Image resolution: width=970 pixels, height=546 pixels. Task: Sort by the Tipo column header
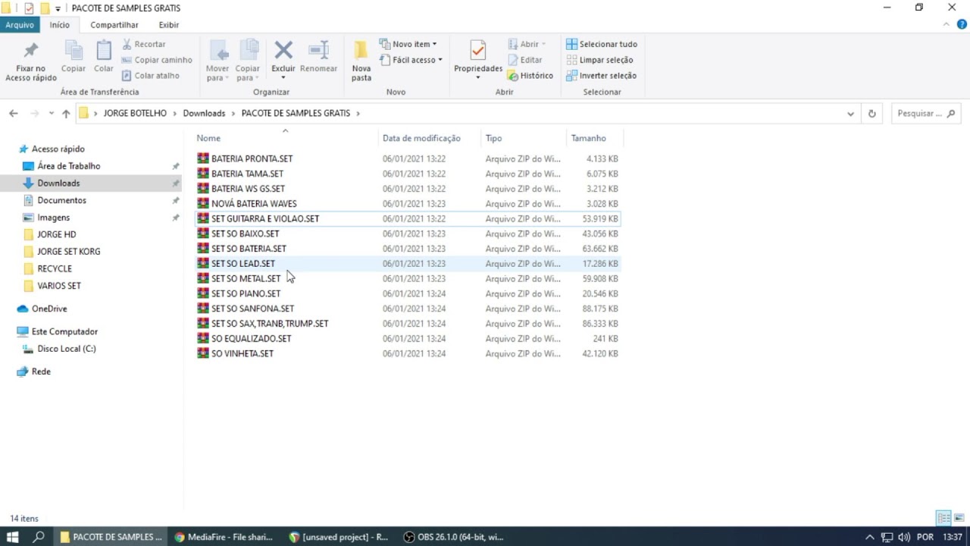pos(493,138)
